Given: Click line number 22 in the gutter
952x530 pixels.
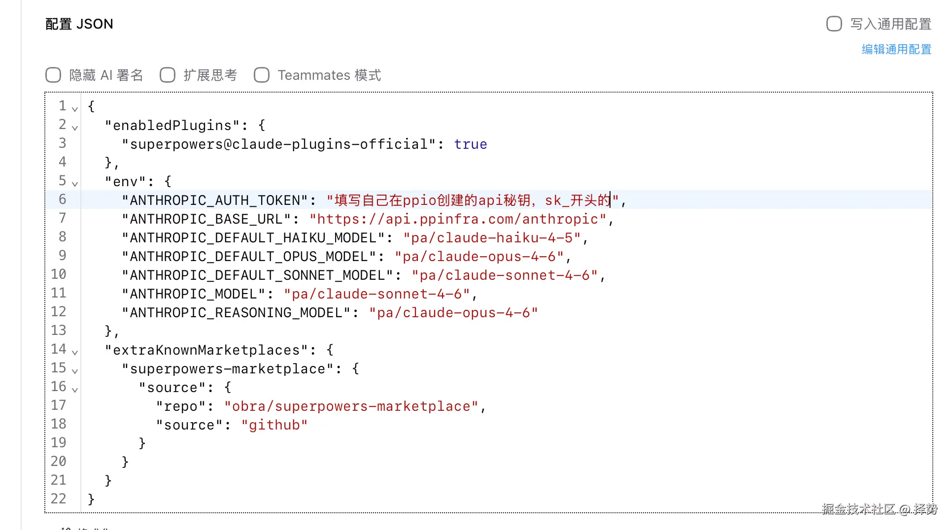Looking at the screenshot, I should [x=58, y=499].
